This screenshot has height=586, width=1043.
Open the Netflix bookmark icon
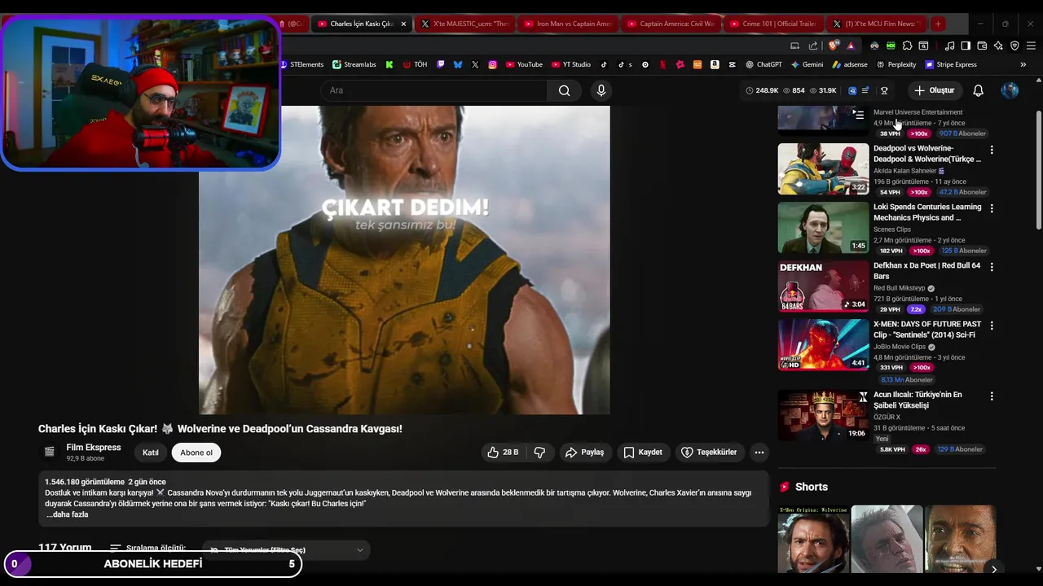coord(662,64)
